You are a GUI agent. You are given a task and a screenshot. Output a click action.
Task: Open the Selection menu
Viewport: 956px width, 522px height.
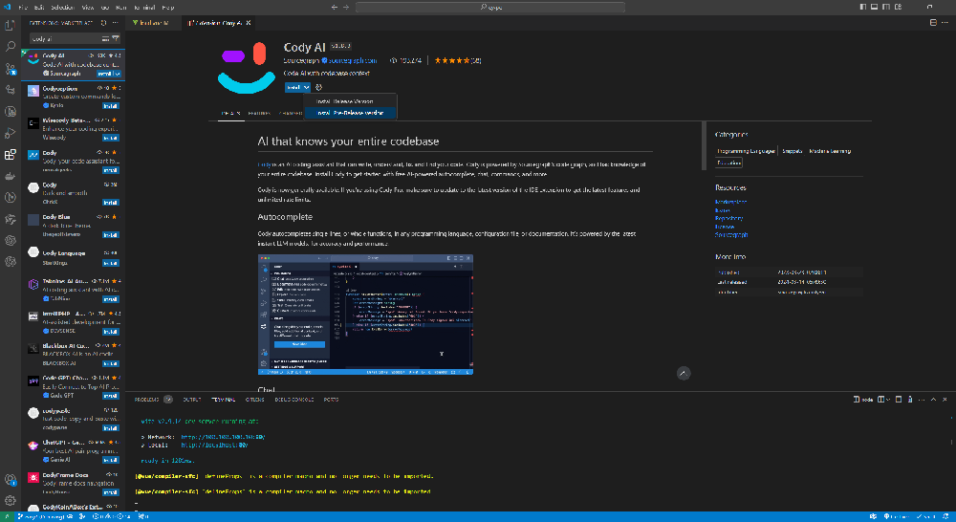pyautogui.click(x=62, y=8)
